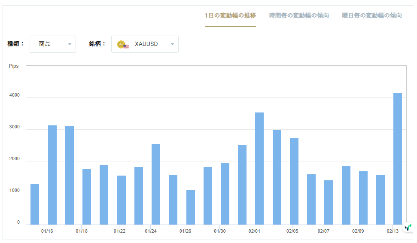The image size is (417, 243).
Task: Click the '01/26' date label
Action: tap(185, 231)
